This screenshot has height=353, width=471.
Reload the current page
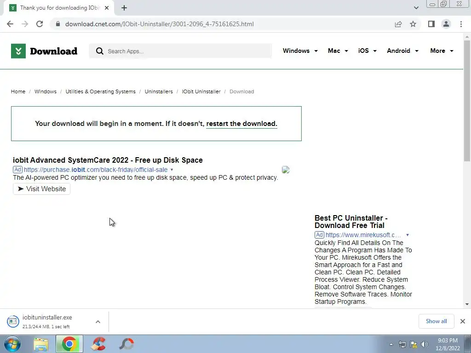40,24
